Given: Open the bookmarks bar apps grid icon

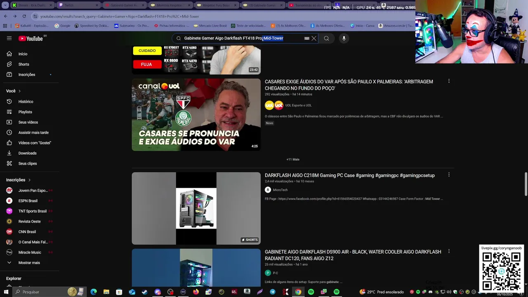Looking at the screenshot, I should [x=5, y=26].
